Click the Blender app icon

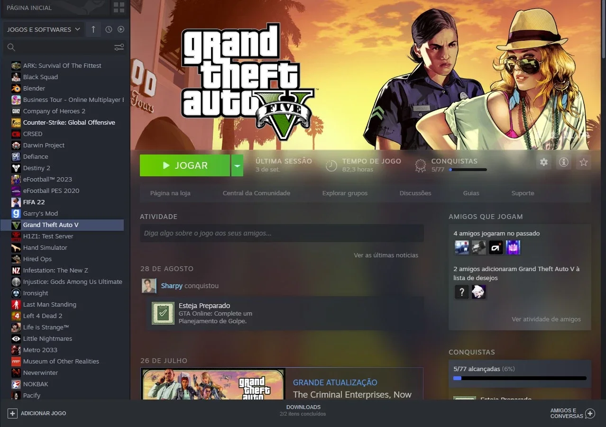coord(16,88)
